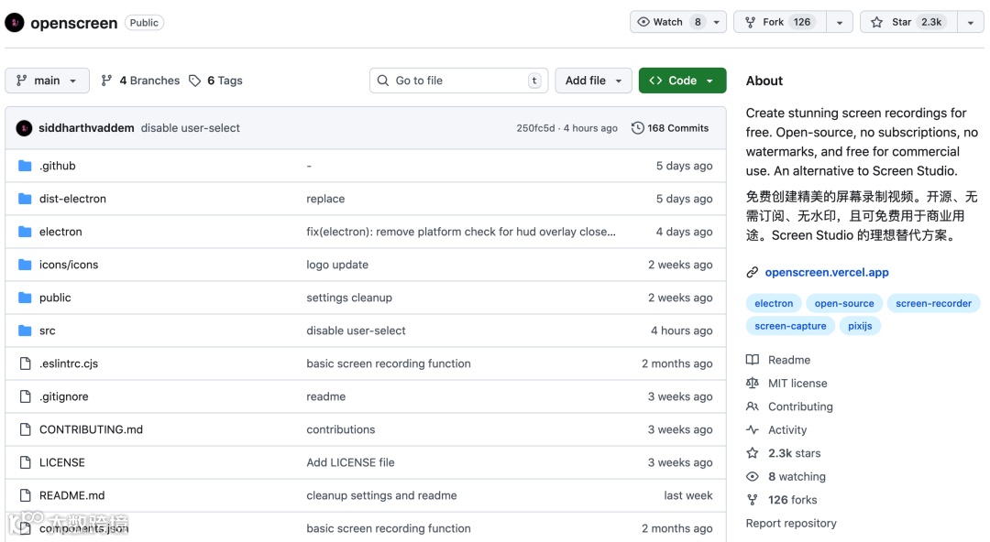
Task: Click the Watch button label
Action: click(x=667, y=22)
